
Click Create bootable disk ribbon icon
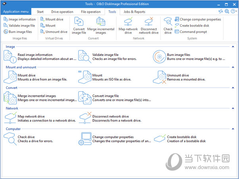coord(177,25)
